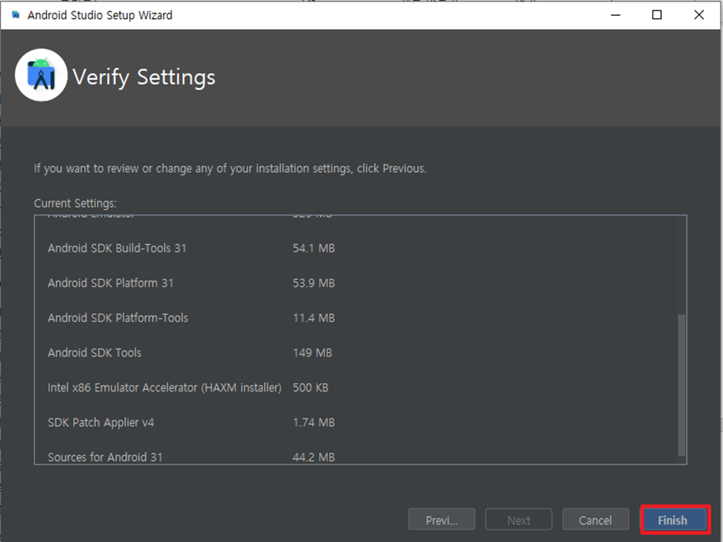This screenshot has height=542, width=723.
Task: Click the instruction text mentioning Previous
Action: click(x=230, y=169)
